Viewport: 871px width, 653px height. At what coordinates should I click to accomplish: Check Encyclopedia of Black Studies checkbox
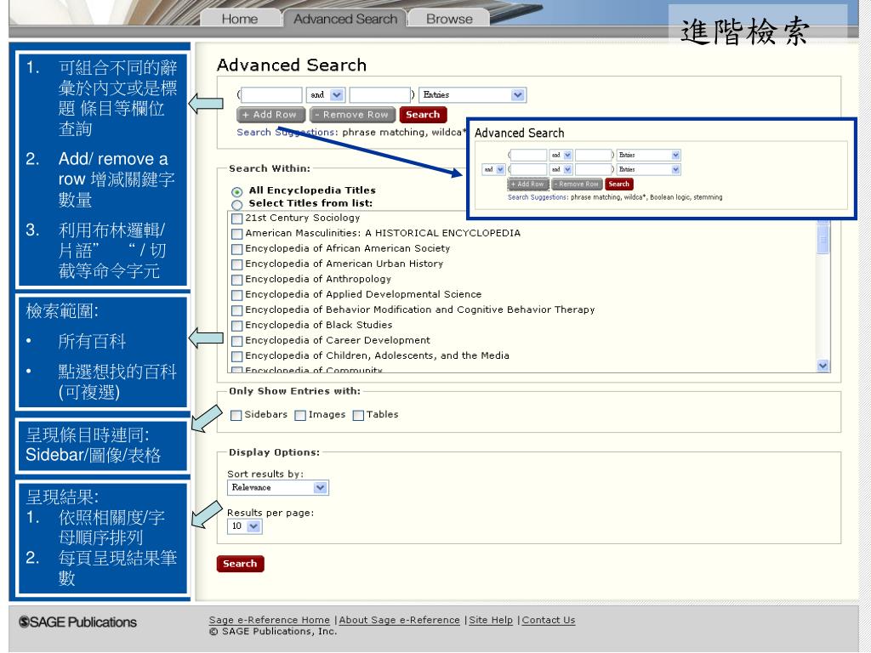237,326
